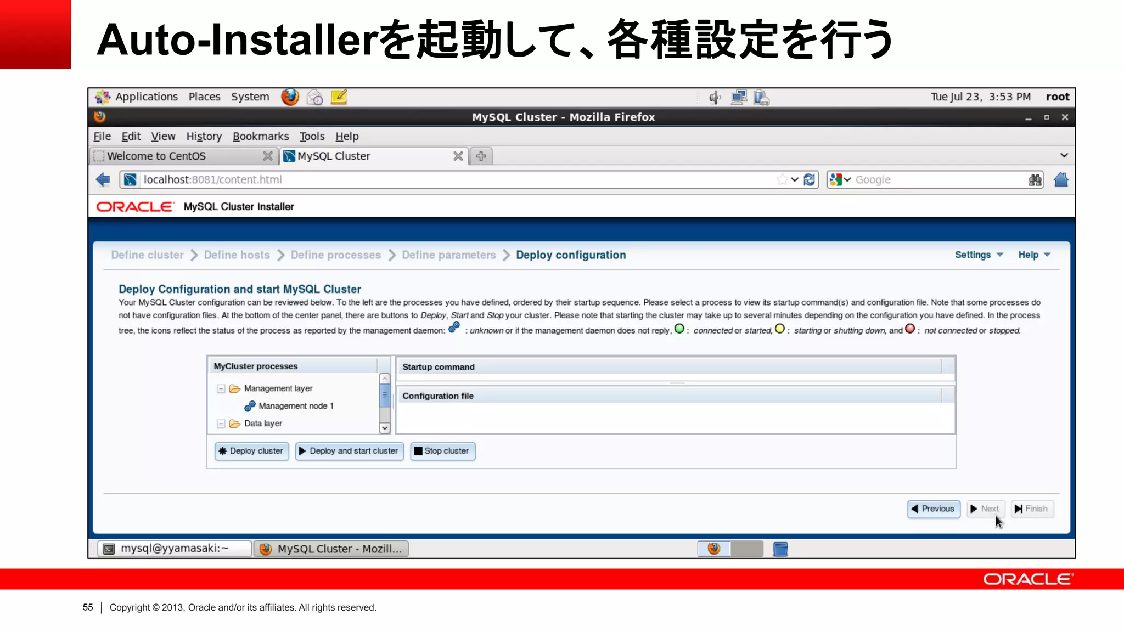Open the address bar history dropdown
This screenshot has height=632, width=1124.
coord(794,179)
